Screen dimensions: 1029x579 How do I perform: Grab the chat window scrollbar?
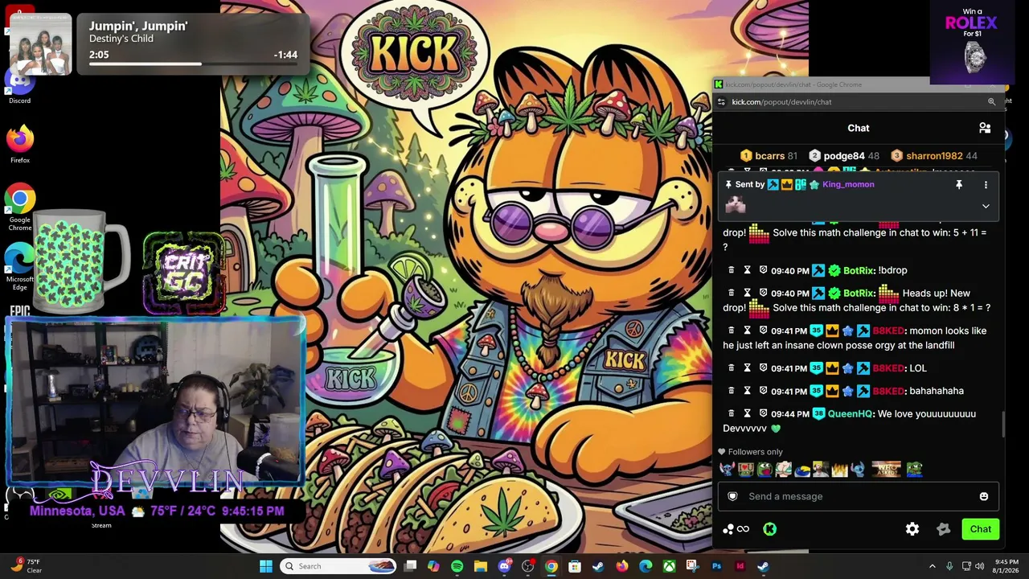click(x=1002, y=424)
